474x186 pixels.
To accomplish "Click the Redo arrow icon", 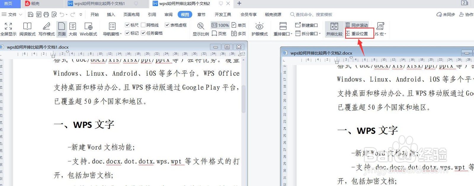I will tap(73, 14).
